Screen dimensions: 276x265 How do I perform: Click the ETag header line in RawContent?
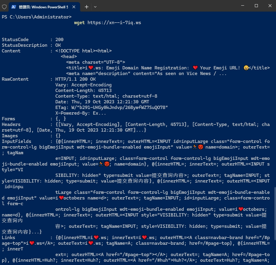(111, 107)
